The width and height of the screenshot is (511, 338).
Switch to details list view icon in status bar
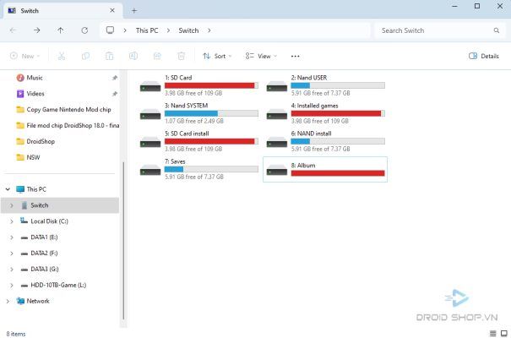point(493,334)
